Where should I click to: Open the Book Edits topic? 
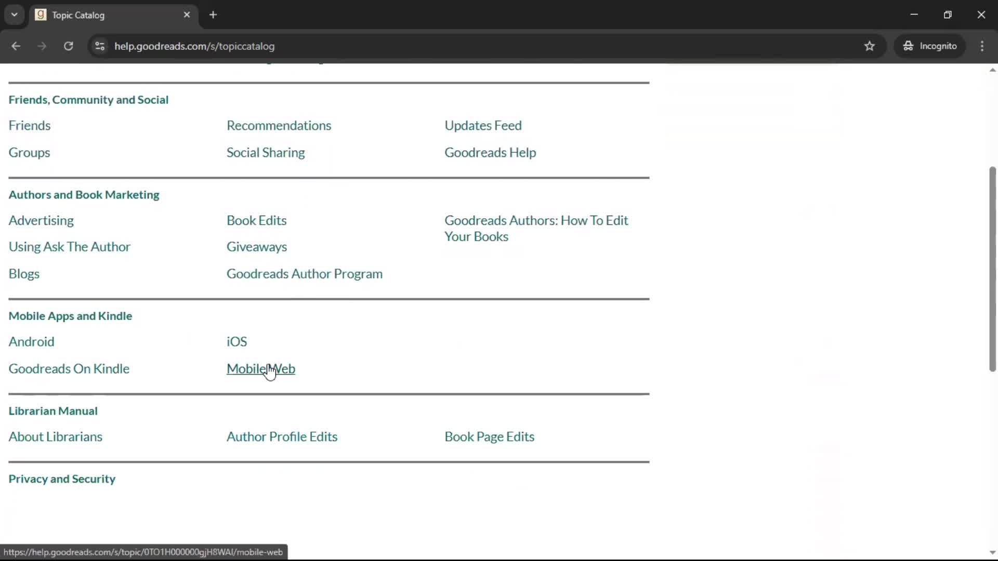257,221
